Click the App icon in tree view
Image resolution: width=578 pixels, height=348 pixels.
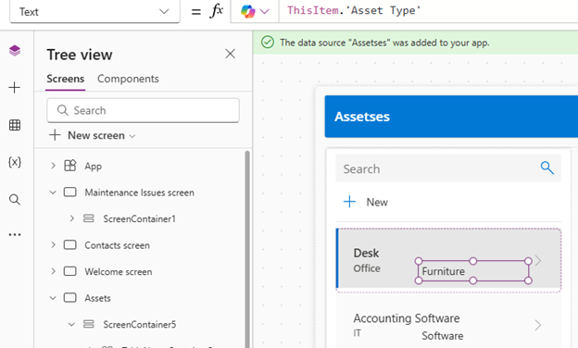pyautogui.click(x=70, y=166)
